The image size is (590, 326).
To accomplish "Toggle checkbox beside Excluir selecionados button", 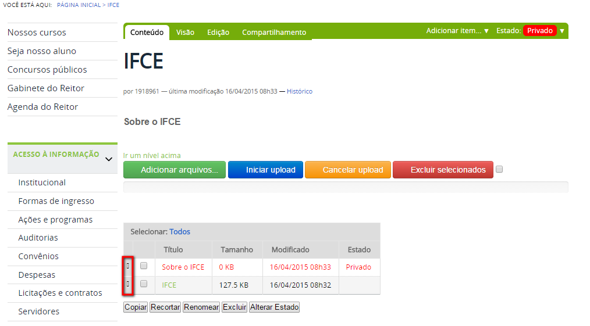I will click(x=499, y=169).
